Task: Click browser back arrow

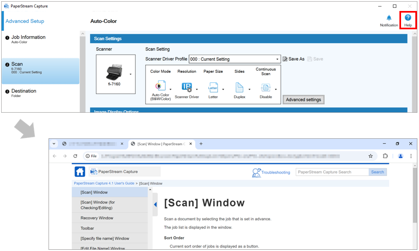Action: point(55,156)
